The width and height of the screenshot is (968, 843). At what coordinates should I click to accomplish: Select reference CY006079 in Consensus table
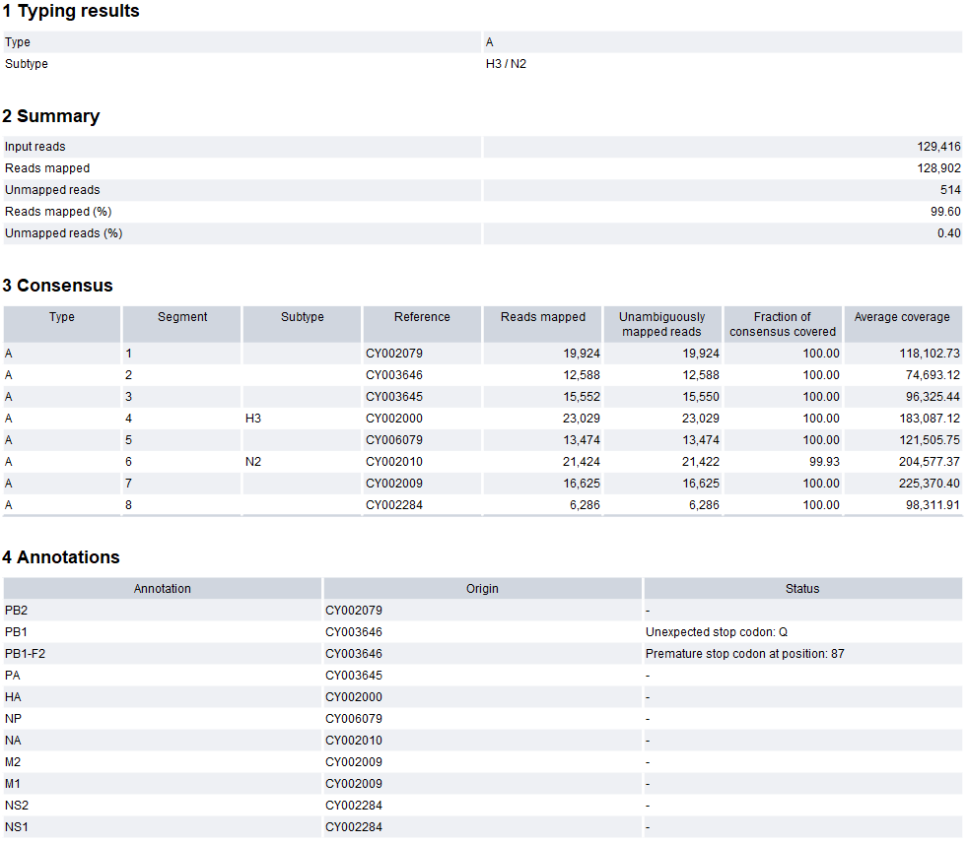[x=394, y=439]
